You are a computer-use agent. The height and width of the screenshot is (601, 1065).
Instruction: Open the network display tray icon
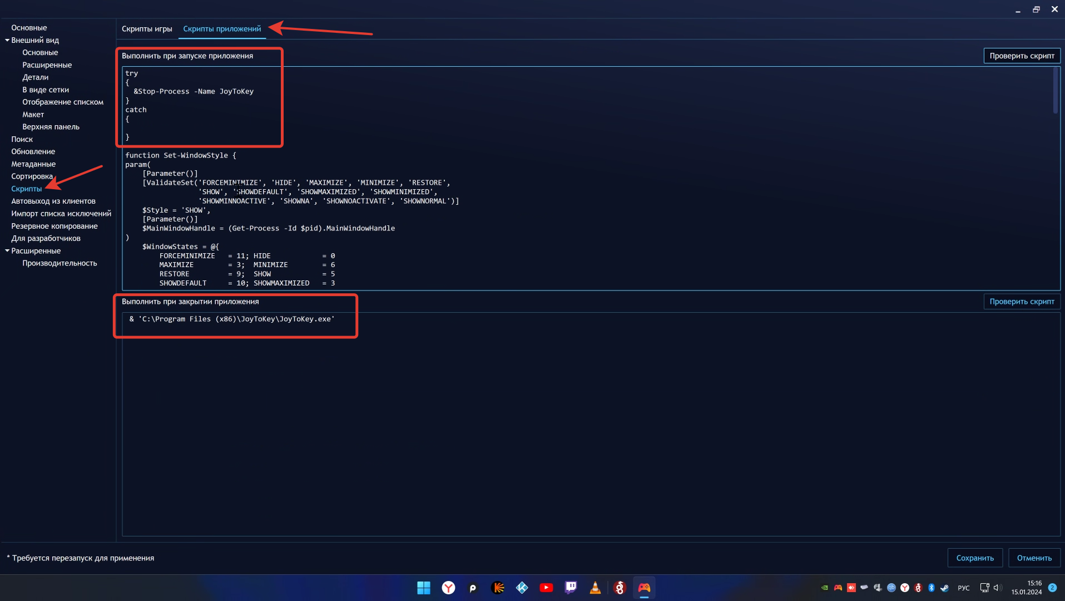[984, 588]
